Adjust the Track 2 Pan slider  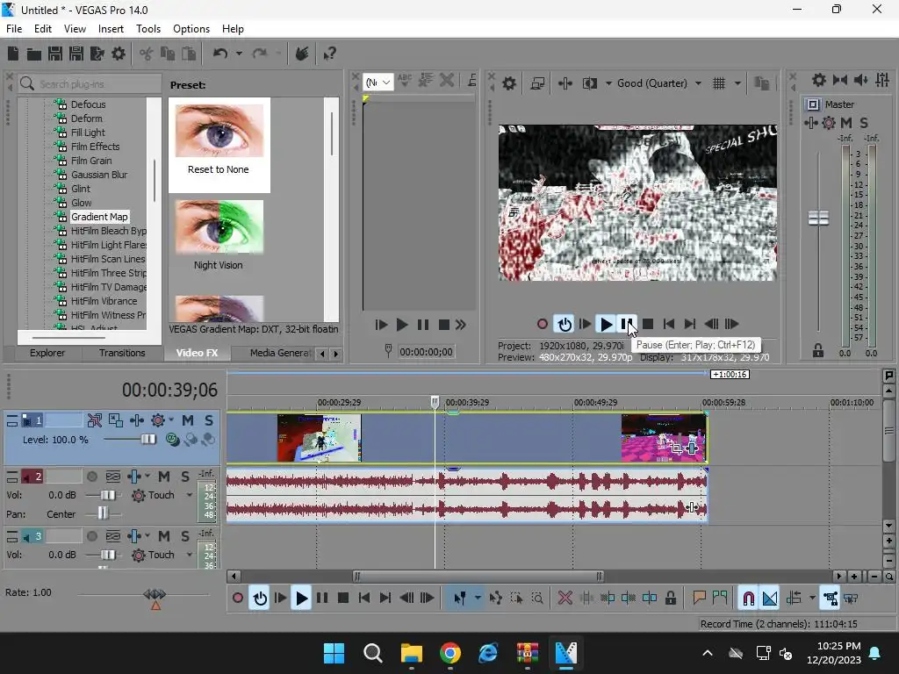tap(104, 513)
